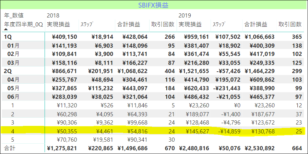
Task: Click the week 1 2019 swap cell ¥0
Action: click(x=237, y=106)
